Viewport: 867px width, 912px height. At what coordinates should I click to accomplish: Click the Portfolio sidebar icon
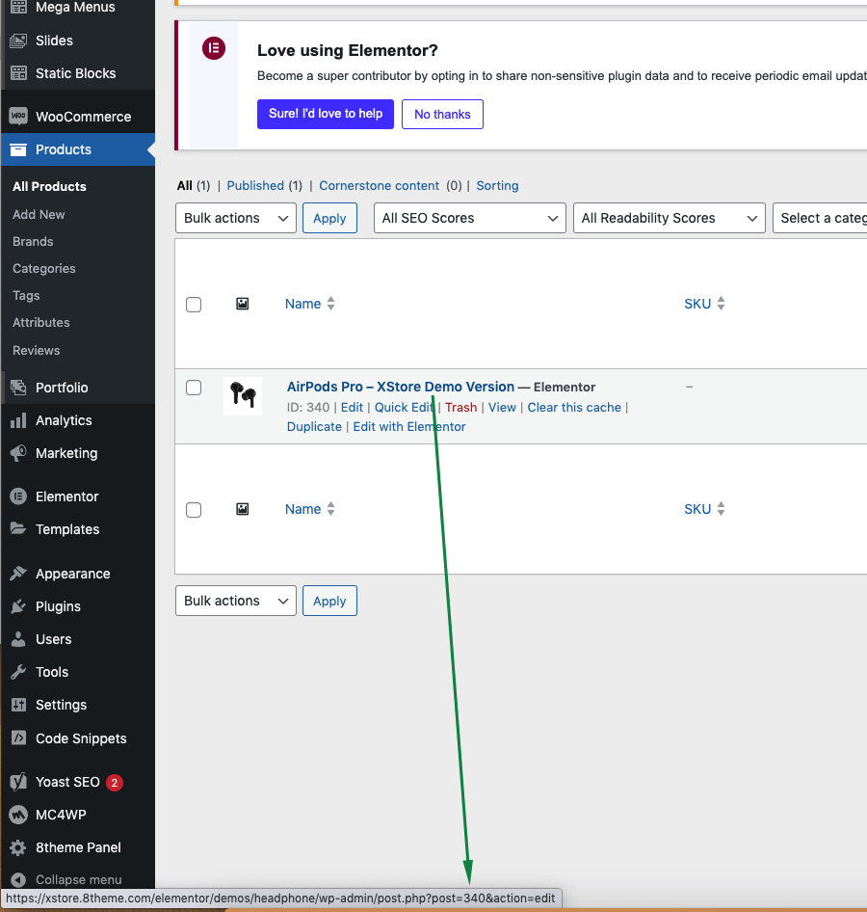coord(18,388)
